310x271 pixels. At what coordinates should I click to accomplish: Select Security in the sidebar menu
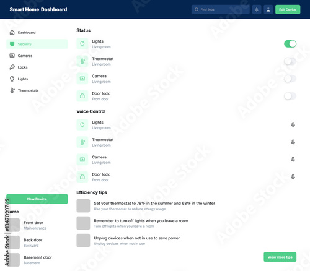37,44
